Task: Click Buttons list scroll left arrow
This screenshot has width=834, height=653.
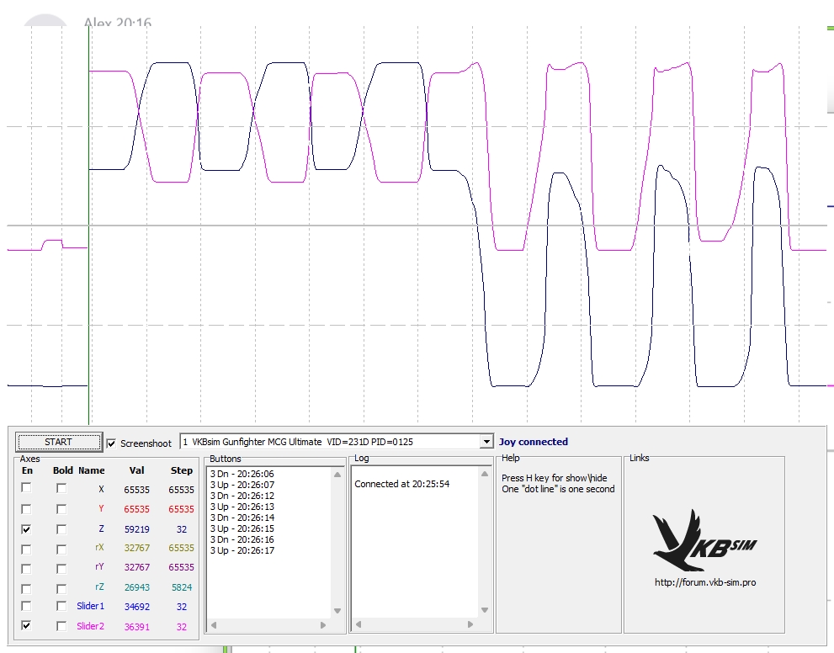Action: point(214,625)
